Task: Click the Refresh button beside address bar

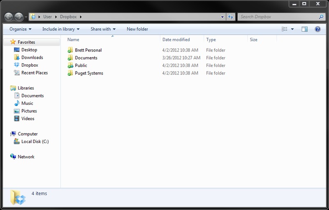Action: 231,17
